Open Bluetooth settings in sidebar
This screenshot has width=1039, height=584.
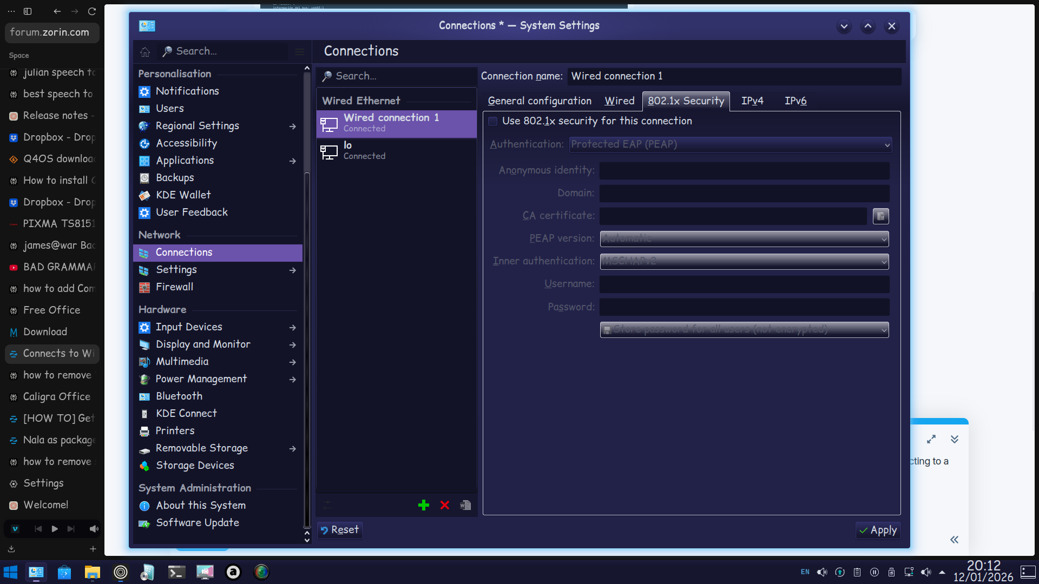point(179,396)
